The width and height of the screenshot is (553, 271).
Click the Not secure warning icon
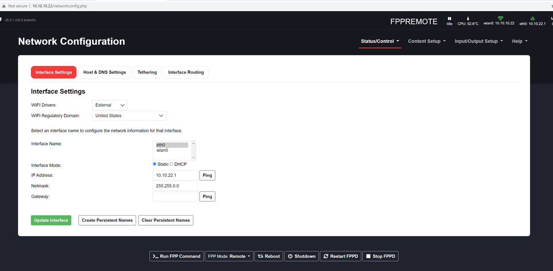(4, 6)
